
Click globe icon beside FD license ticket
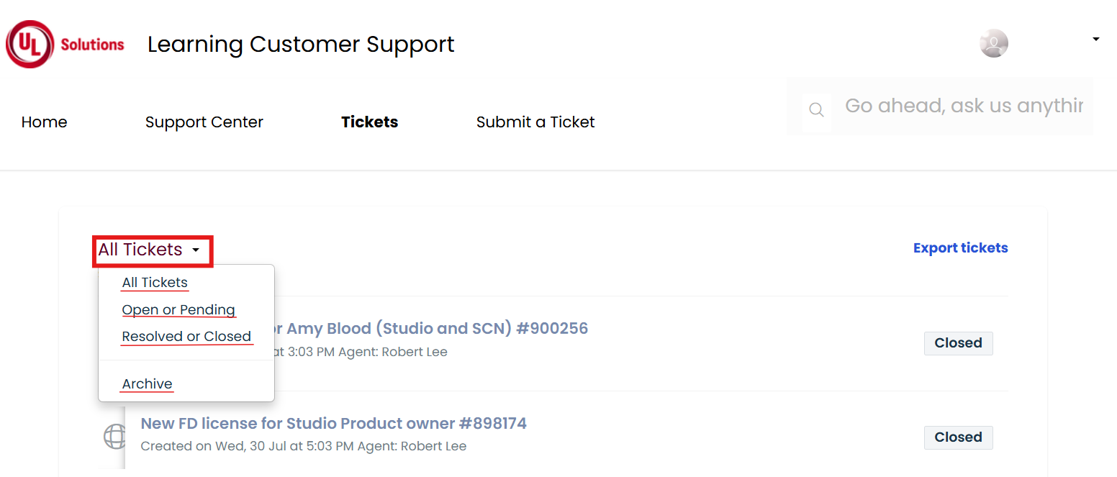[x=114, y=436]
